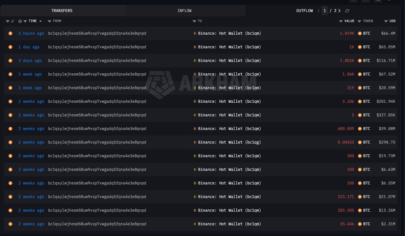Viewport: 405px width, 236px height.
Task: Click the BTC token in the 0.00455 row
Action: click(x=364, y=142)
